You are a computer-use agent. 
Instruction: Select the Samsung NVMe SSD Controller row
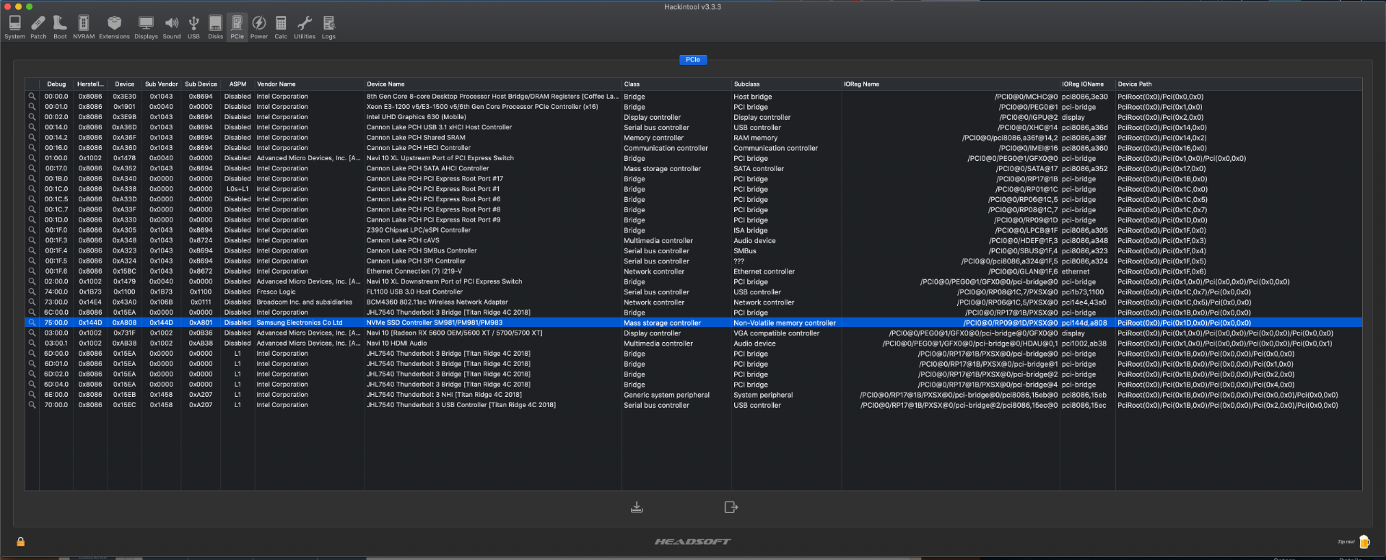[x=435, y=323]
